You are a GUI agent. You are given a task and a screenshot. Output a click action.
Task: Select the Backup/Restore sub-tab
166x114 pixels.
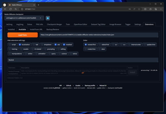coord(53,29)
